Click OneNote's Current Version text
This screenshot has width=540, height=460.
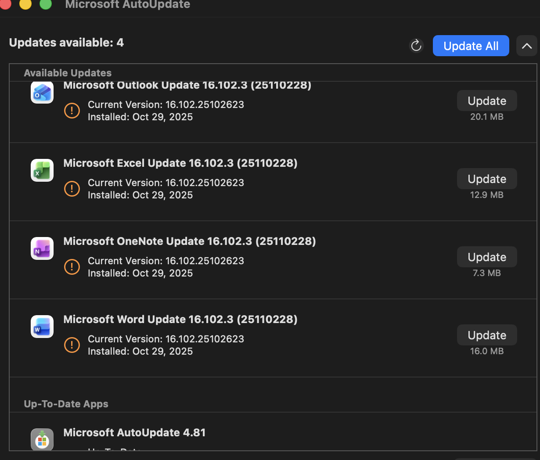pyautogui.click(x=166, y=261)
